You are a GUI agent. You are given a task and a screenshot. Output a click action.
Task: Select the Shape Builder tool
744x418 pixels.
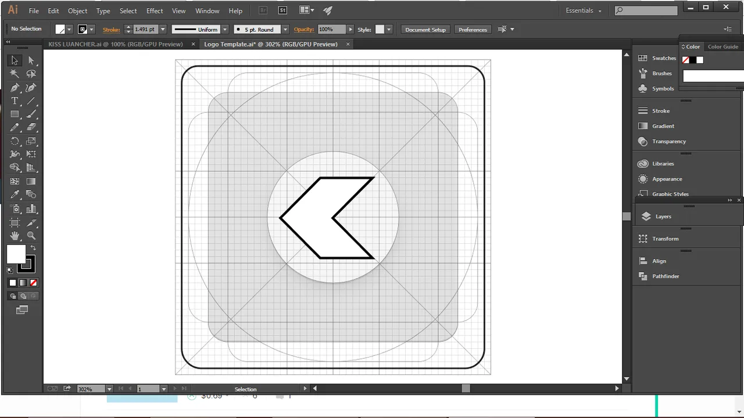15,168
